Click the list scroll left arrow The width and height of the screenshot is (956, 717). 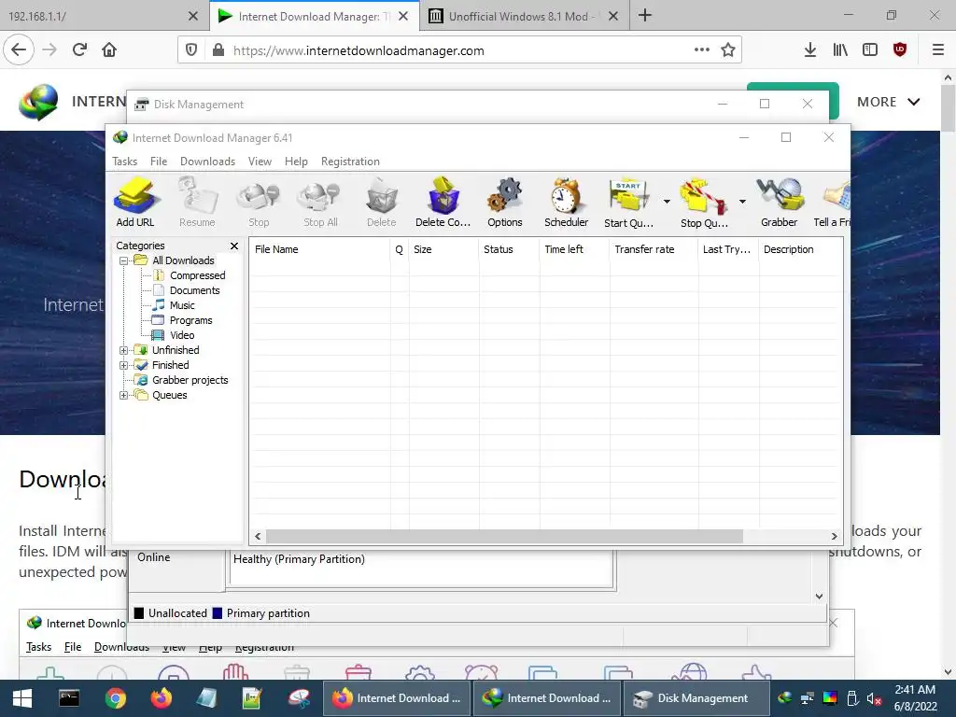(x=258, y=537)
